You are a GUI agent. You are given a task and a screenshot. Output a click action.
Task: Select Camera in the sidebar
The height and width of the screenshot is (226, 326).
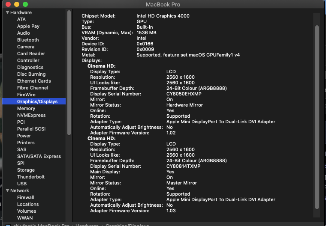[26, 47]
